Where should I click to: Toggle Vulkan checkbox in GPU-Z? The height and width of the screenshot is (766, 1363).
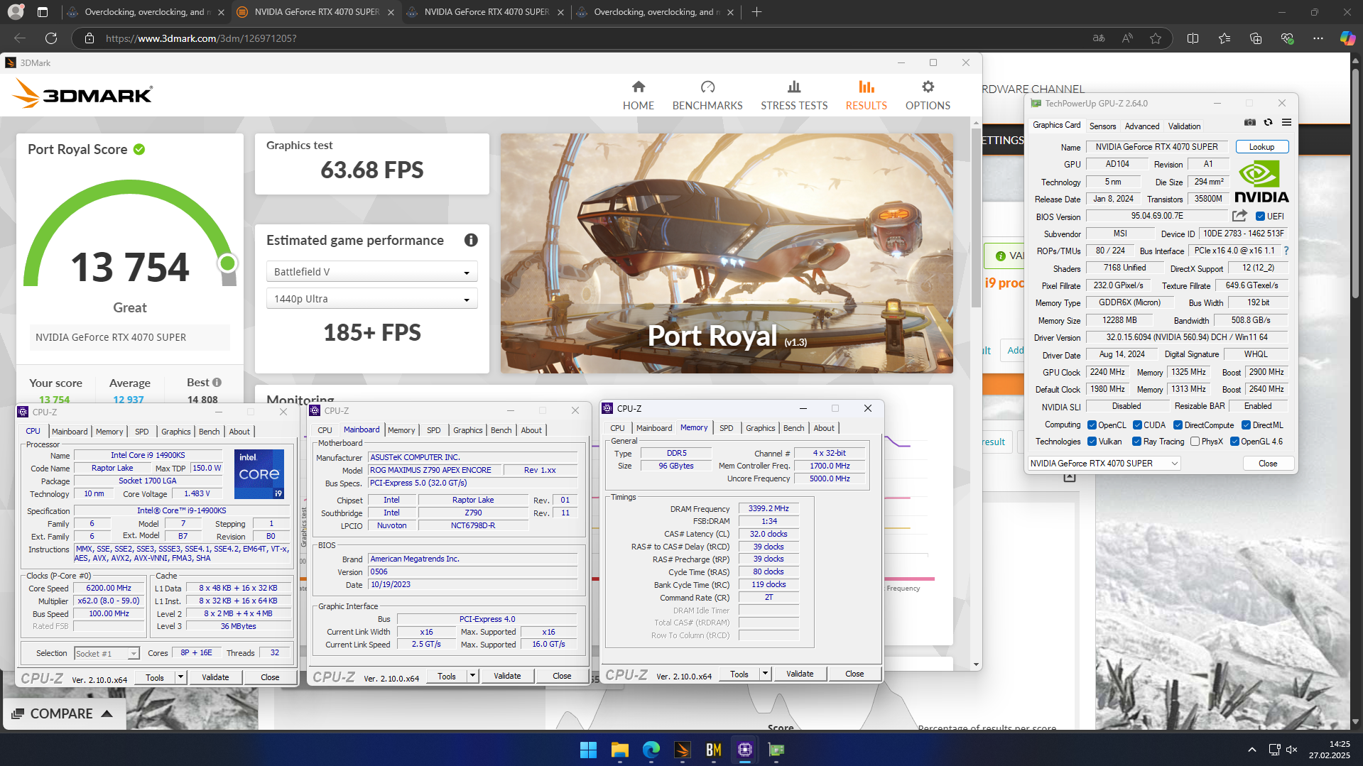pos(1092,442)
